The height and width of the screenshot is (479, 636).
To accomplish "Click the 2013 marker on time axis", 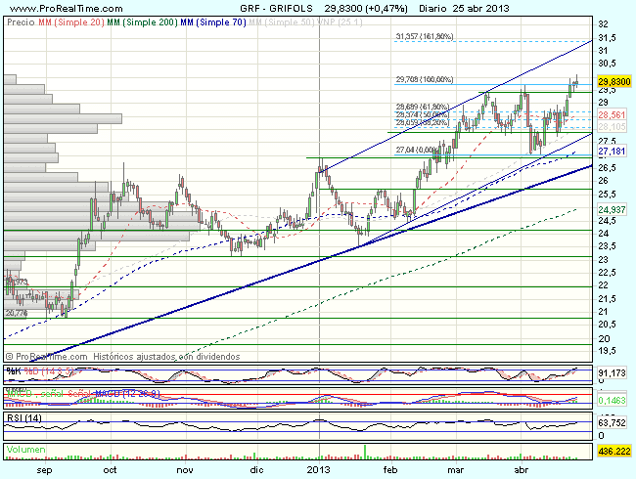I will [x=320, y=469].
